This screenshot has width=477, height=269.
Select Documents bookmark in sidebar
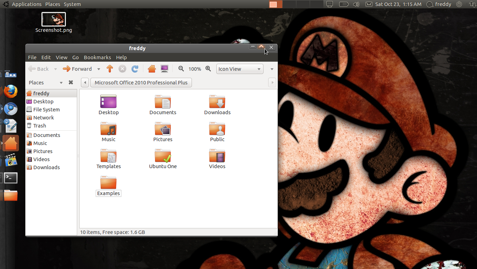(51, 135)
